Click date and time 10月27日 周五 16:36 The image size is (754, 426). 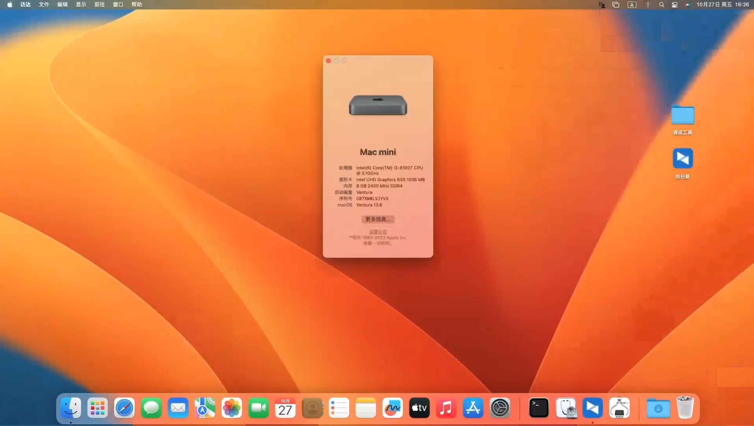pyautogui.click(x=723, y=4)
